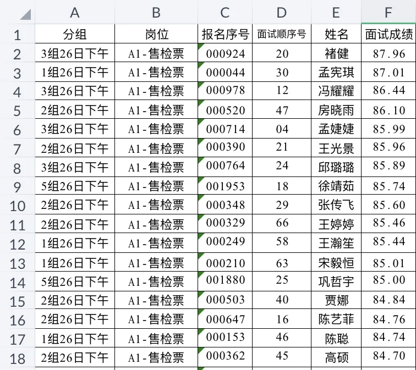The width and height of the screenshot is (416, 370).
Task: Click registration number 001953
Action: pos(225,186)
